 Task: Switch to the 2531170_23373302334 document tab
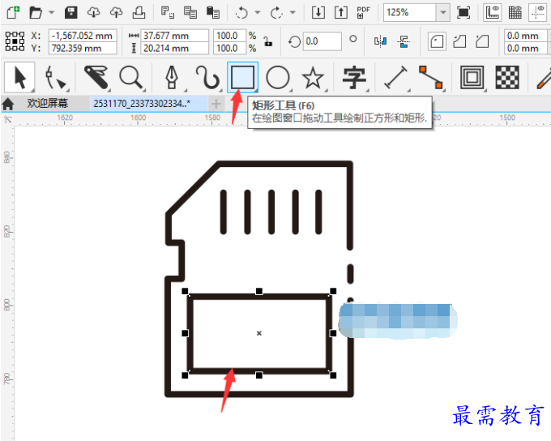tap(148, 104)
